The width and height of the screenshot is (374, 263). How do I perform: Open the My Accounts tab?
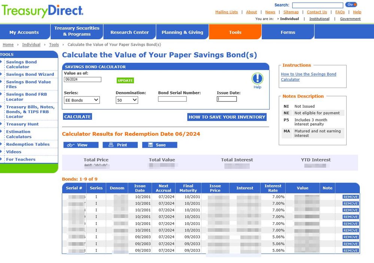point(24,32)
